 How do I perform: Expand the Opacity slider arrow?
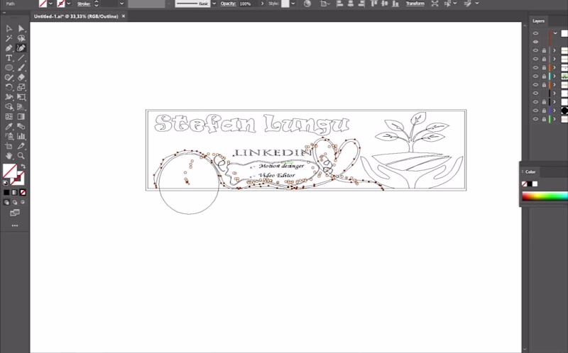click(262, 4)
